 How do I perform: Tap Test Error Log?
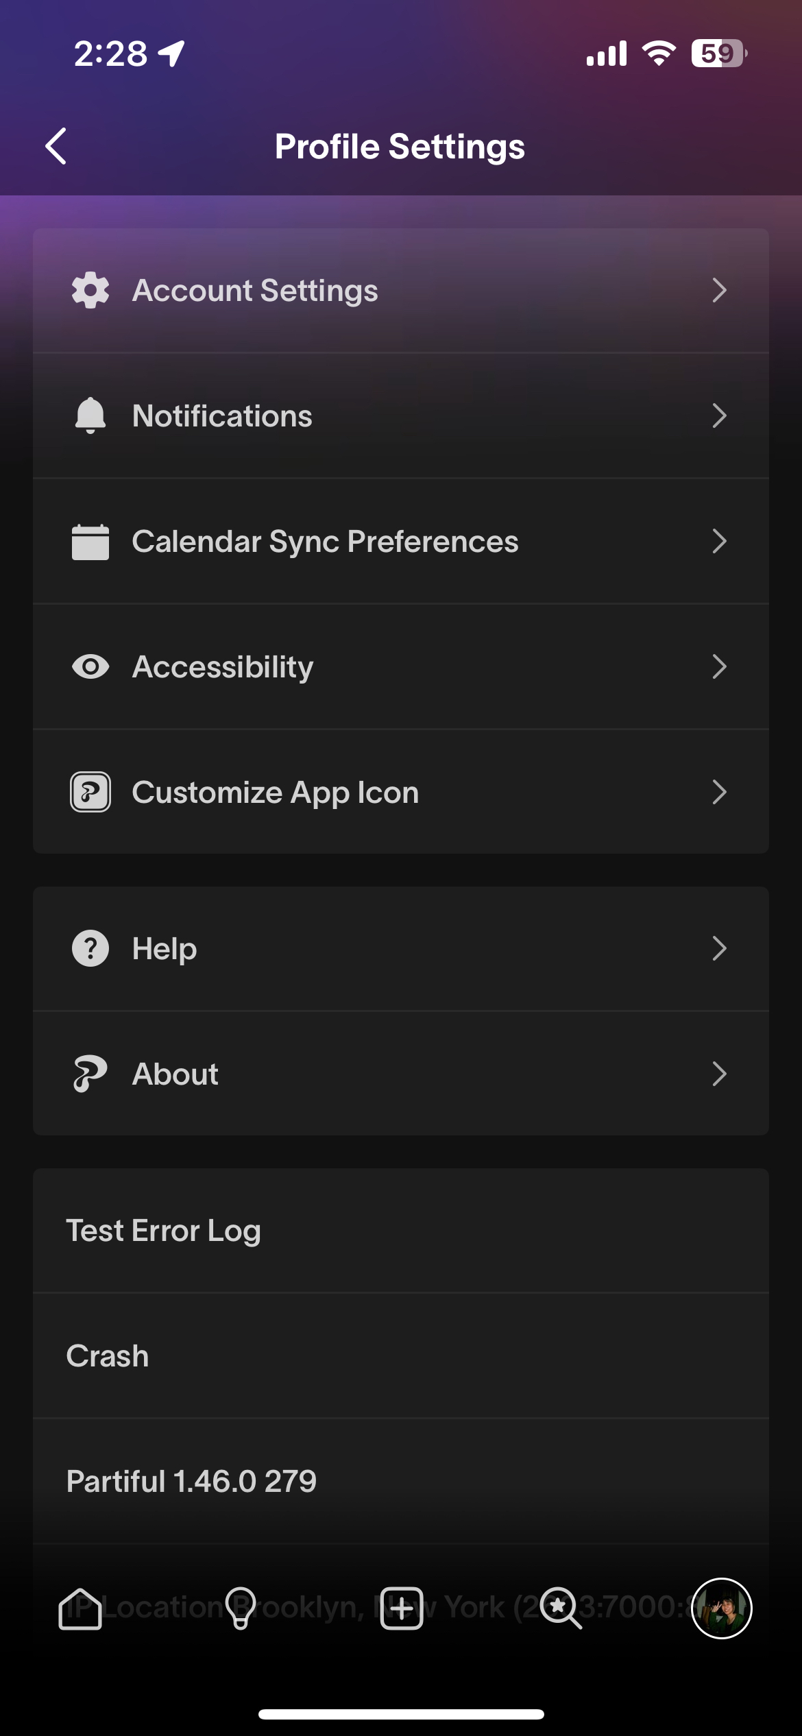click(164, 1231)
